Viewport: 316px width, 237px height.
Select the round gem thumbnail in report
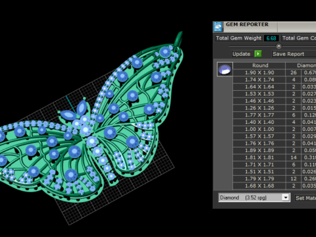click(x=225, y=69)
